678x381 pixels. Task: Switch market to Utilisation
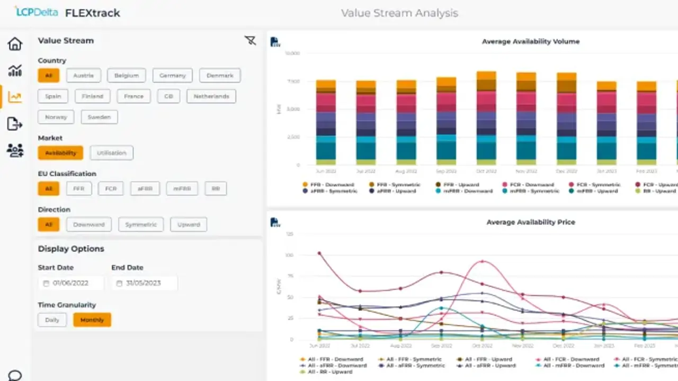112,153
